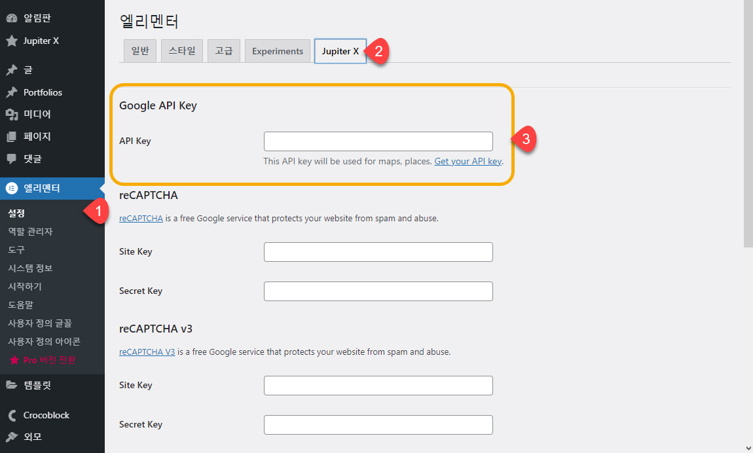The width and height of the screenshot is (753, 453).
Task: Click the scrollbar down arrow
Action: [748, 448]
